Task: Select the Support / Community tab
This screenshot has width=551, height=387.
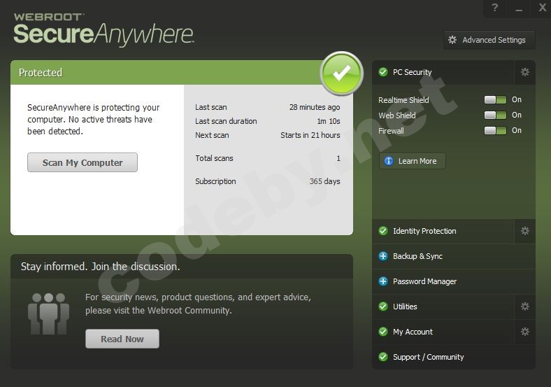Action: click(x=428, y=357)
